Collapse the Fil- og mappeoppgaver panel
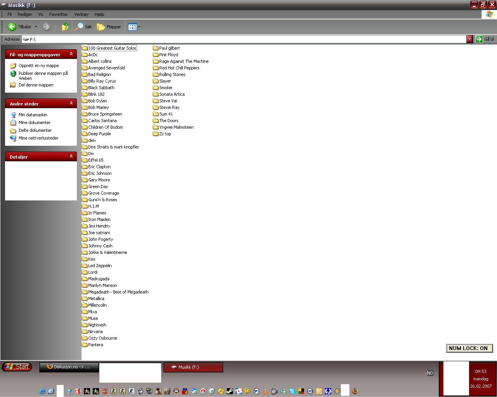 71,54
